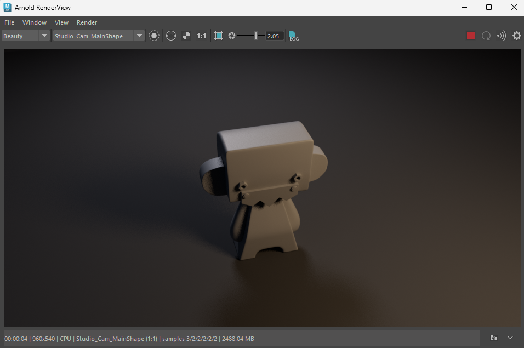Set zoom to 1:1 actual size
This screenshot has width=524, height=348.
click(202, 36)
